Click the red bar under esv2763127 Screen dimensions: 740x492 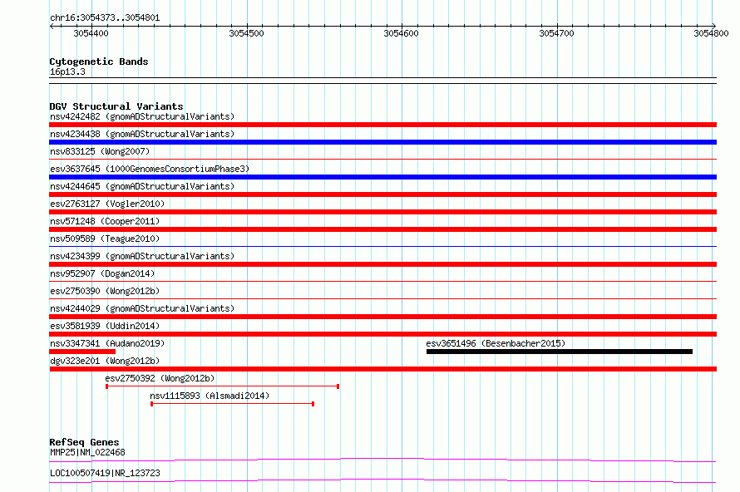382,212
